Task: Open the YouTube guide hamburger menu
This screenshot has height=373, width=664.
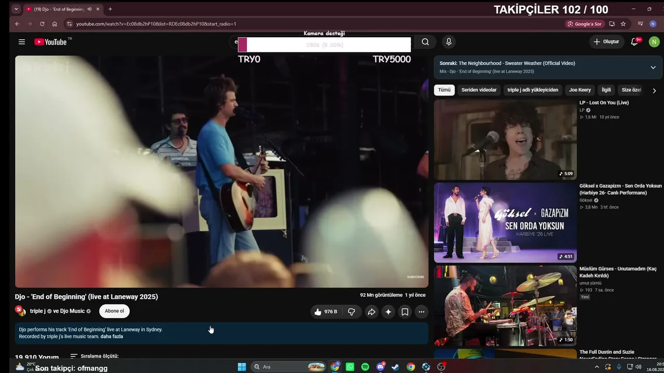Action: (22, 42)
